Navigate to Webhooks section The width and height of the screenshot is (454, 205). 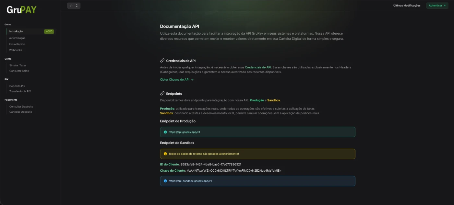click(16, 50)
